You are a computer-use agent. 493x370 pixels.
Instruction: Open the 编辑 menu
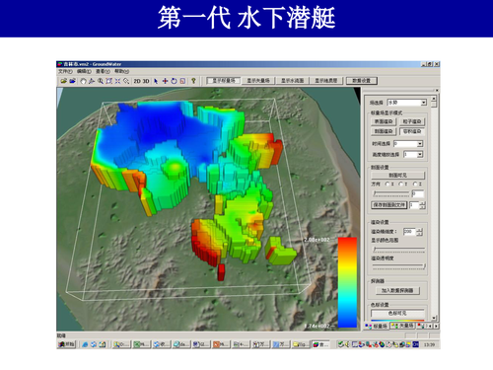pyautogui.click(x=84, y=71)
